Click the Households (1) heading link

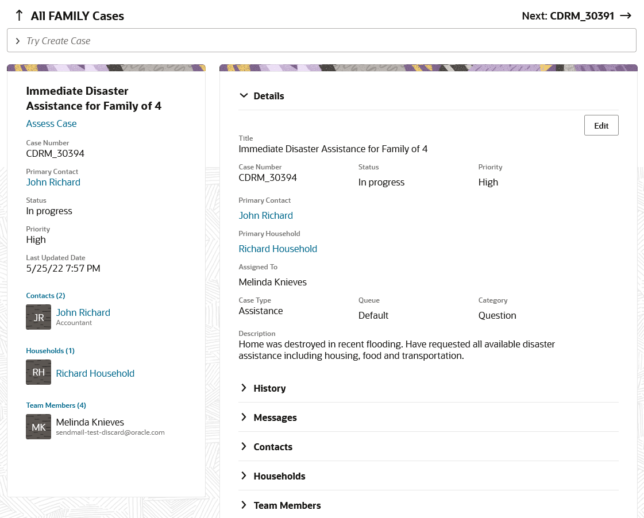(50, 351)
